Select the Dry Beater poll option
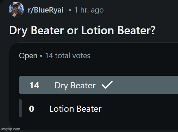This screenshot has width=178, height=132. (98, 85)
